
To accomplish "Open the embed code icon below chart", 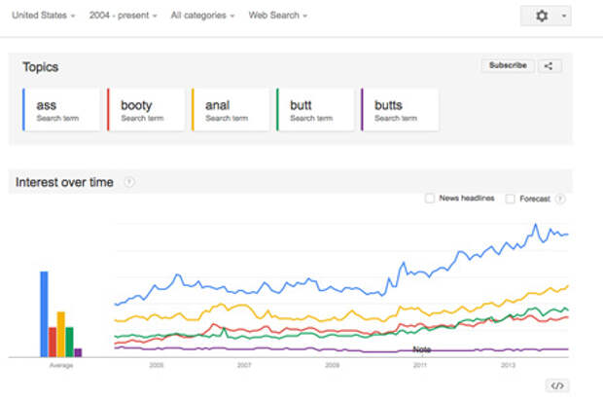I will click(x=557, y=385).
